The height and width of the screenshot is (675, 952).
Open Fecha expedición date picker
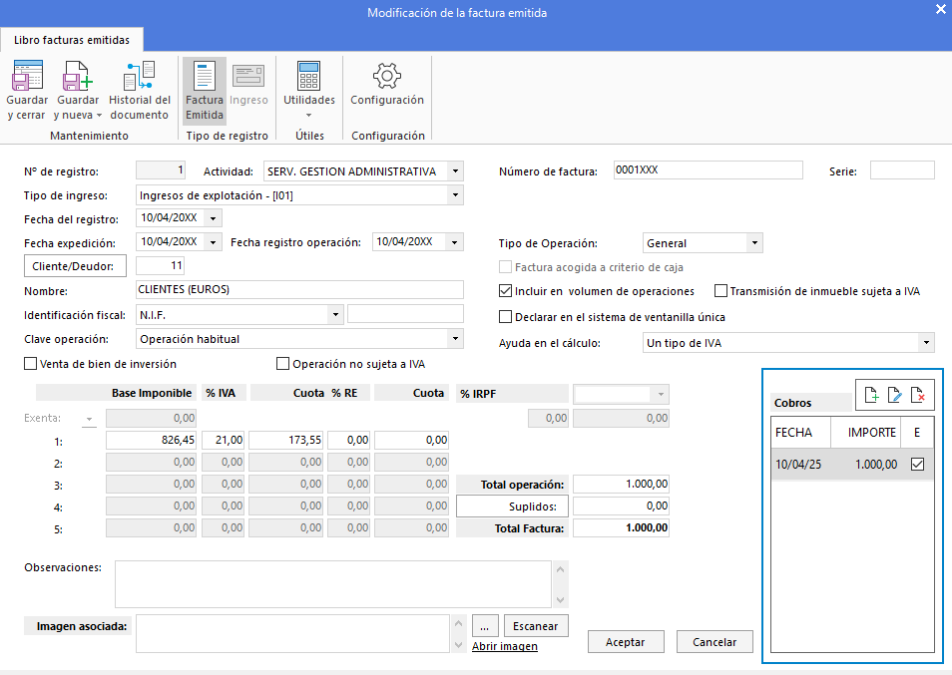214,242
